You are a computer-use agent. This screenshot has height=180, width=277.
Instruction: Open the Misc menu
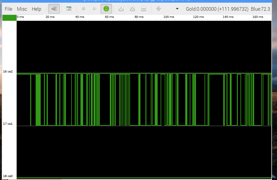[x=22, y=9]
